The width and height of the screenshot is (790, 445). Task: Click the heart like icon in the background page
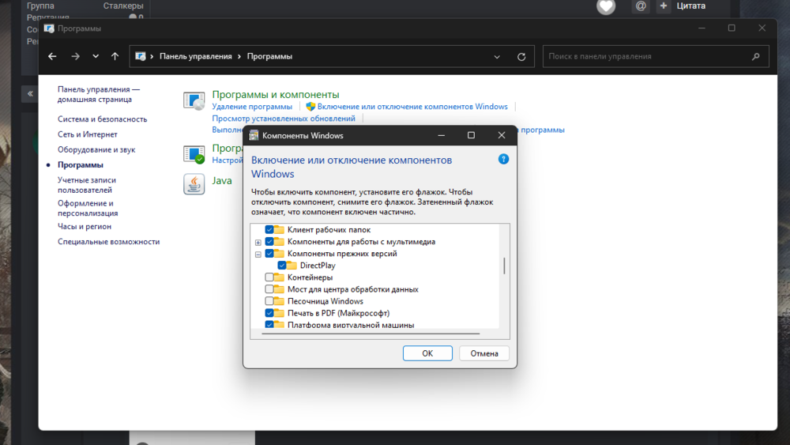point(606,6)
